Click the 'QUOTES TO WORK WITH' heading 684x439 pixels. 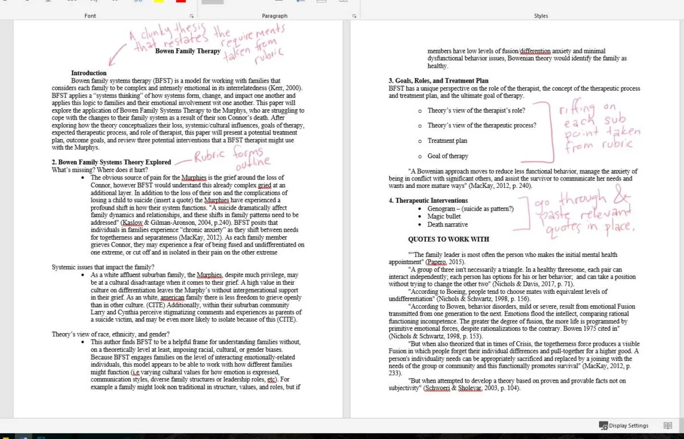(x=449, y=239)
